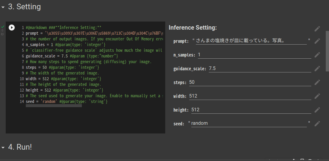Collapse the 4. Run! section arrow
The width and height of the screenshot is (329, 161).
[3, 148]
